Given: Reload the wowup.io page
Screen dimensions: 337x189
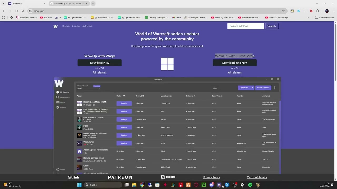Looking at the screenshot, I should tap(16, 11).
